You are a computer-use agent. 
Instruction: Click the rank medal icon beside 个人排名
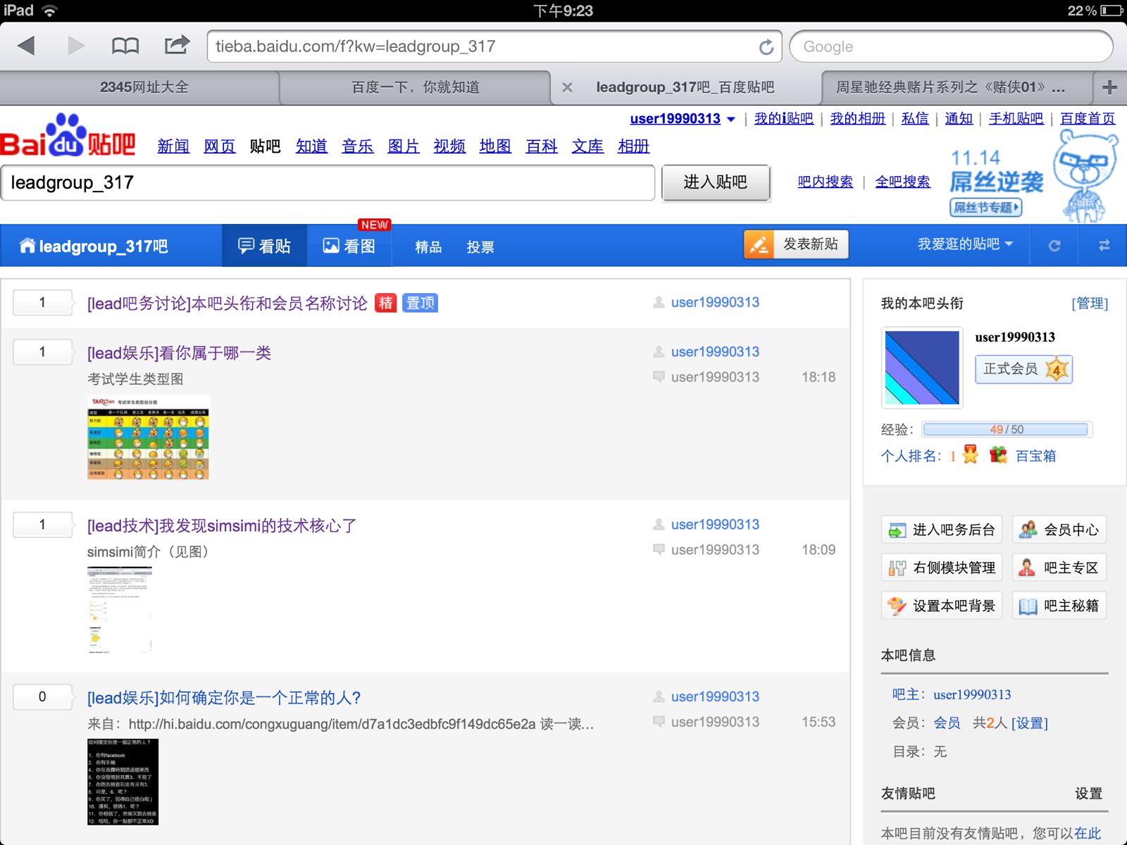(970, 455)
